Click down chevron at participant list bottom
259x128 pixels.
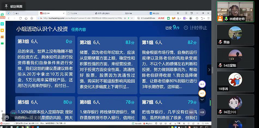point(236,121)
